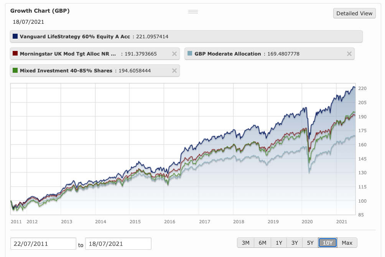Screen dimensions: 385x257
Task: Click the dark red Morningstar UK legend swatch
Action: click(x=16, y=54)
